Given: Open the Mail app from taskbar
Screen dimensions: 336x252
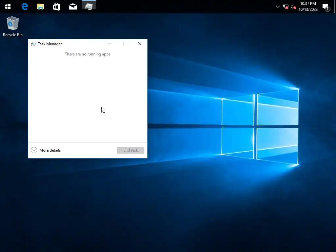Looking at the screenshot, I should point(73,7).
